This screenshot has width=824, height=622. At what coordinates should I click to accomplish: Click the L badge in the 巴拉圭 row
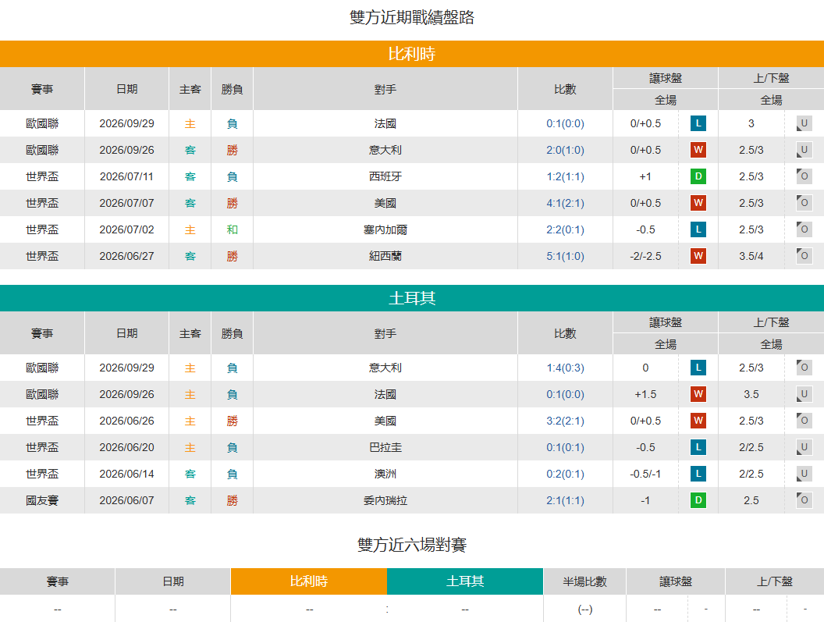tap(698, 447)
